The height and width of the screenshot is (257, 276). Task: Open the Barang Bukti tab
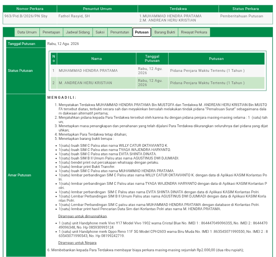pyautogui.click(x=165, y=32)
